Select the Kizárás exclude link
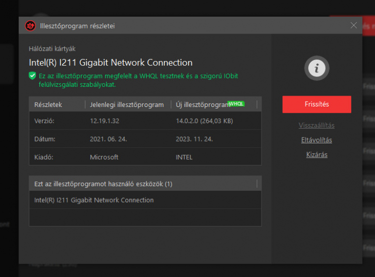This screenshot has height=277, width=375. pyautogui.click(x=317, y=154)
